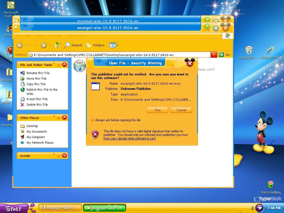Toggle the Folders pane button
The image size is (284, 213).
pyautogui.click(x=95, y=45)
